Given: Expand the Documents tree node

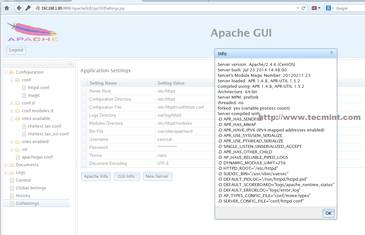Looking at the screenshot, I should 5,165.
